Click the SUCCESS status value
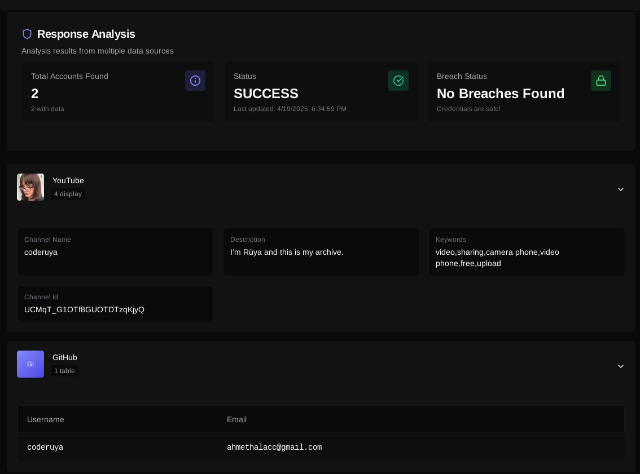This screenshot has height=474, width=640. click(x=266, y=94)
